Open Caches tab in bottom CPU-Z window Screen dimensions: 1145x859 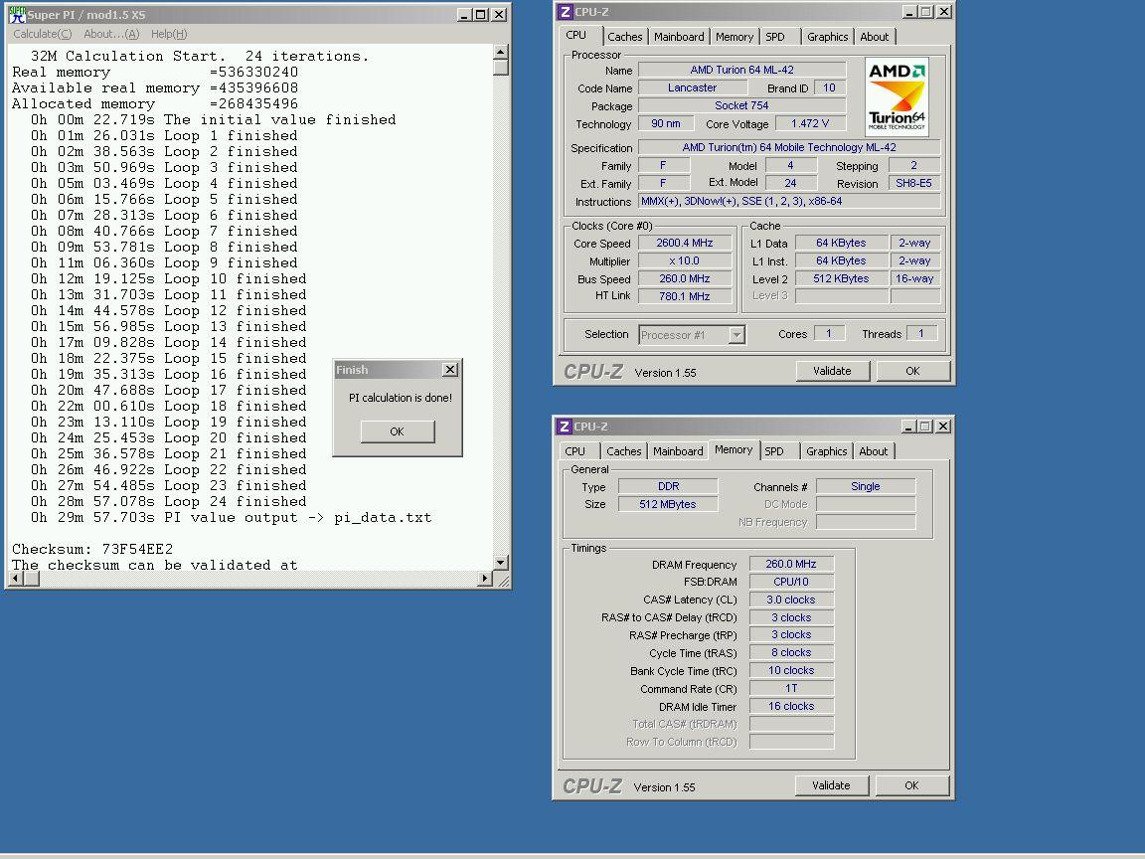click(623, 451)
